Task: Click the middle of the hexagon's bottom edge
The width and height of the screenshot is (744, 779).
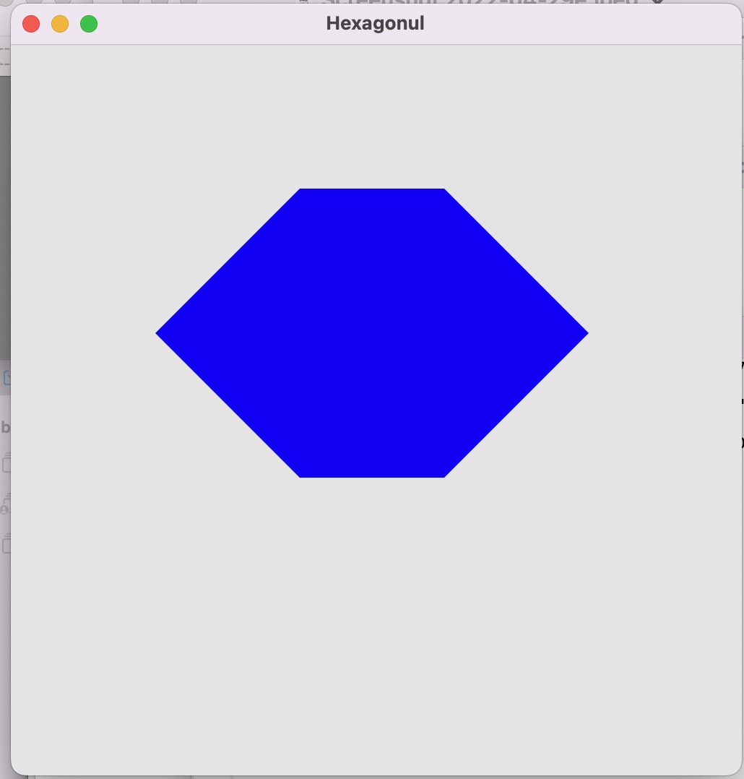Action: [x=372, y=475]
